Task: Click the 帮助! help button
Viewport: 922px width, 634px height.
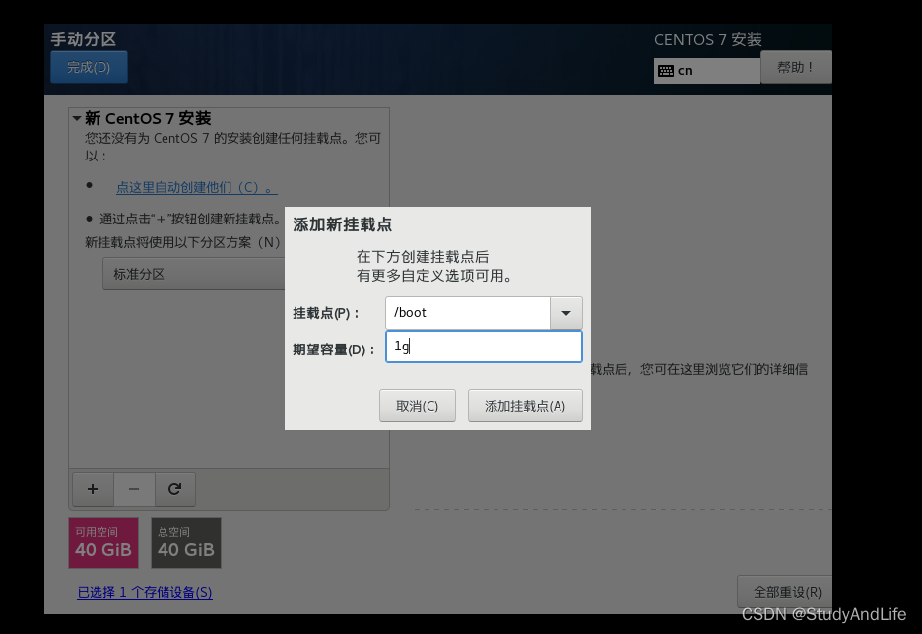Action: coord(796,67)
